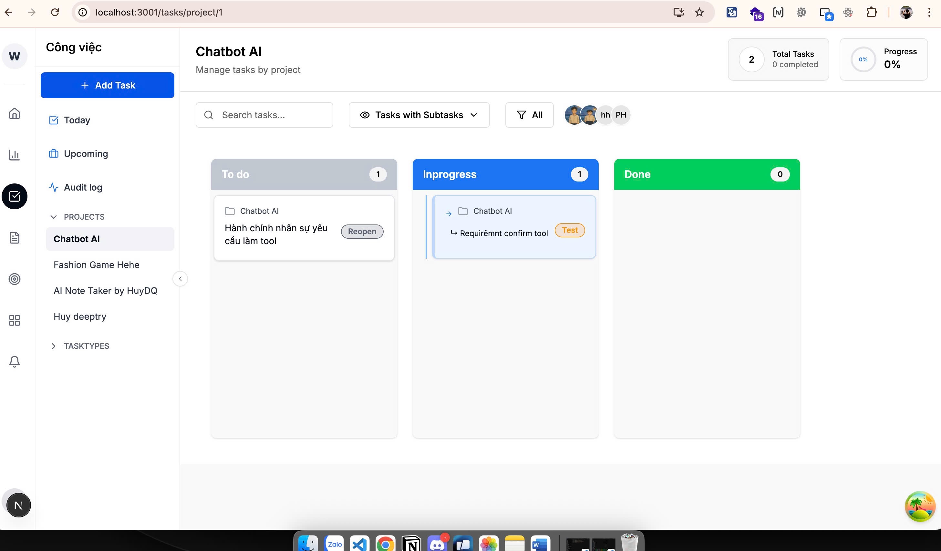Open the target goals icon
Screen dimensions: 941x551
point(15,279)
